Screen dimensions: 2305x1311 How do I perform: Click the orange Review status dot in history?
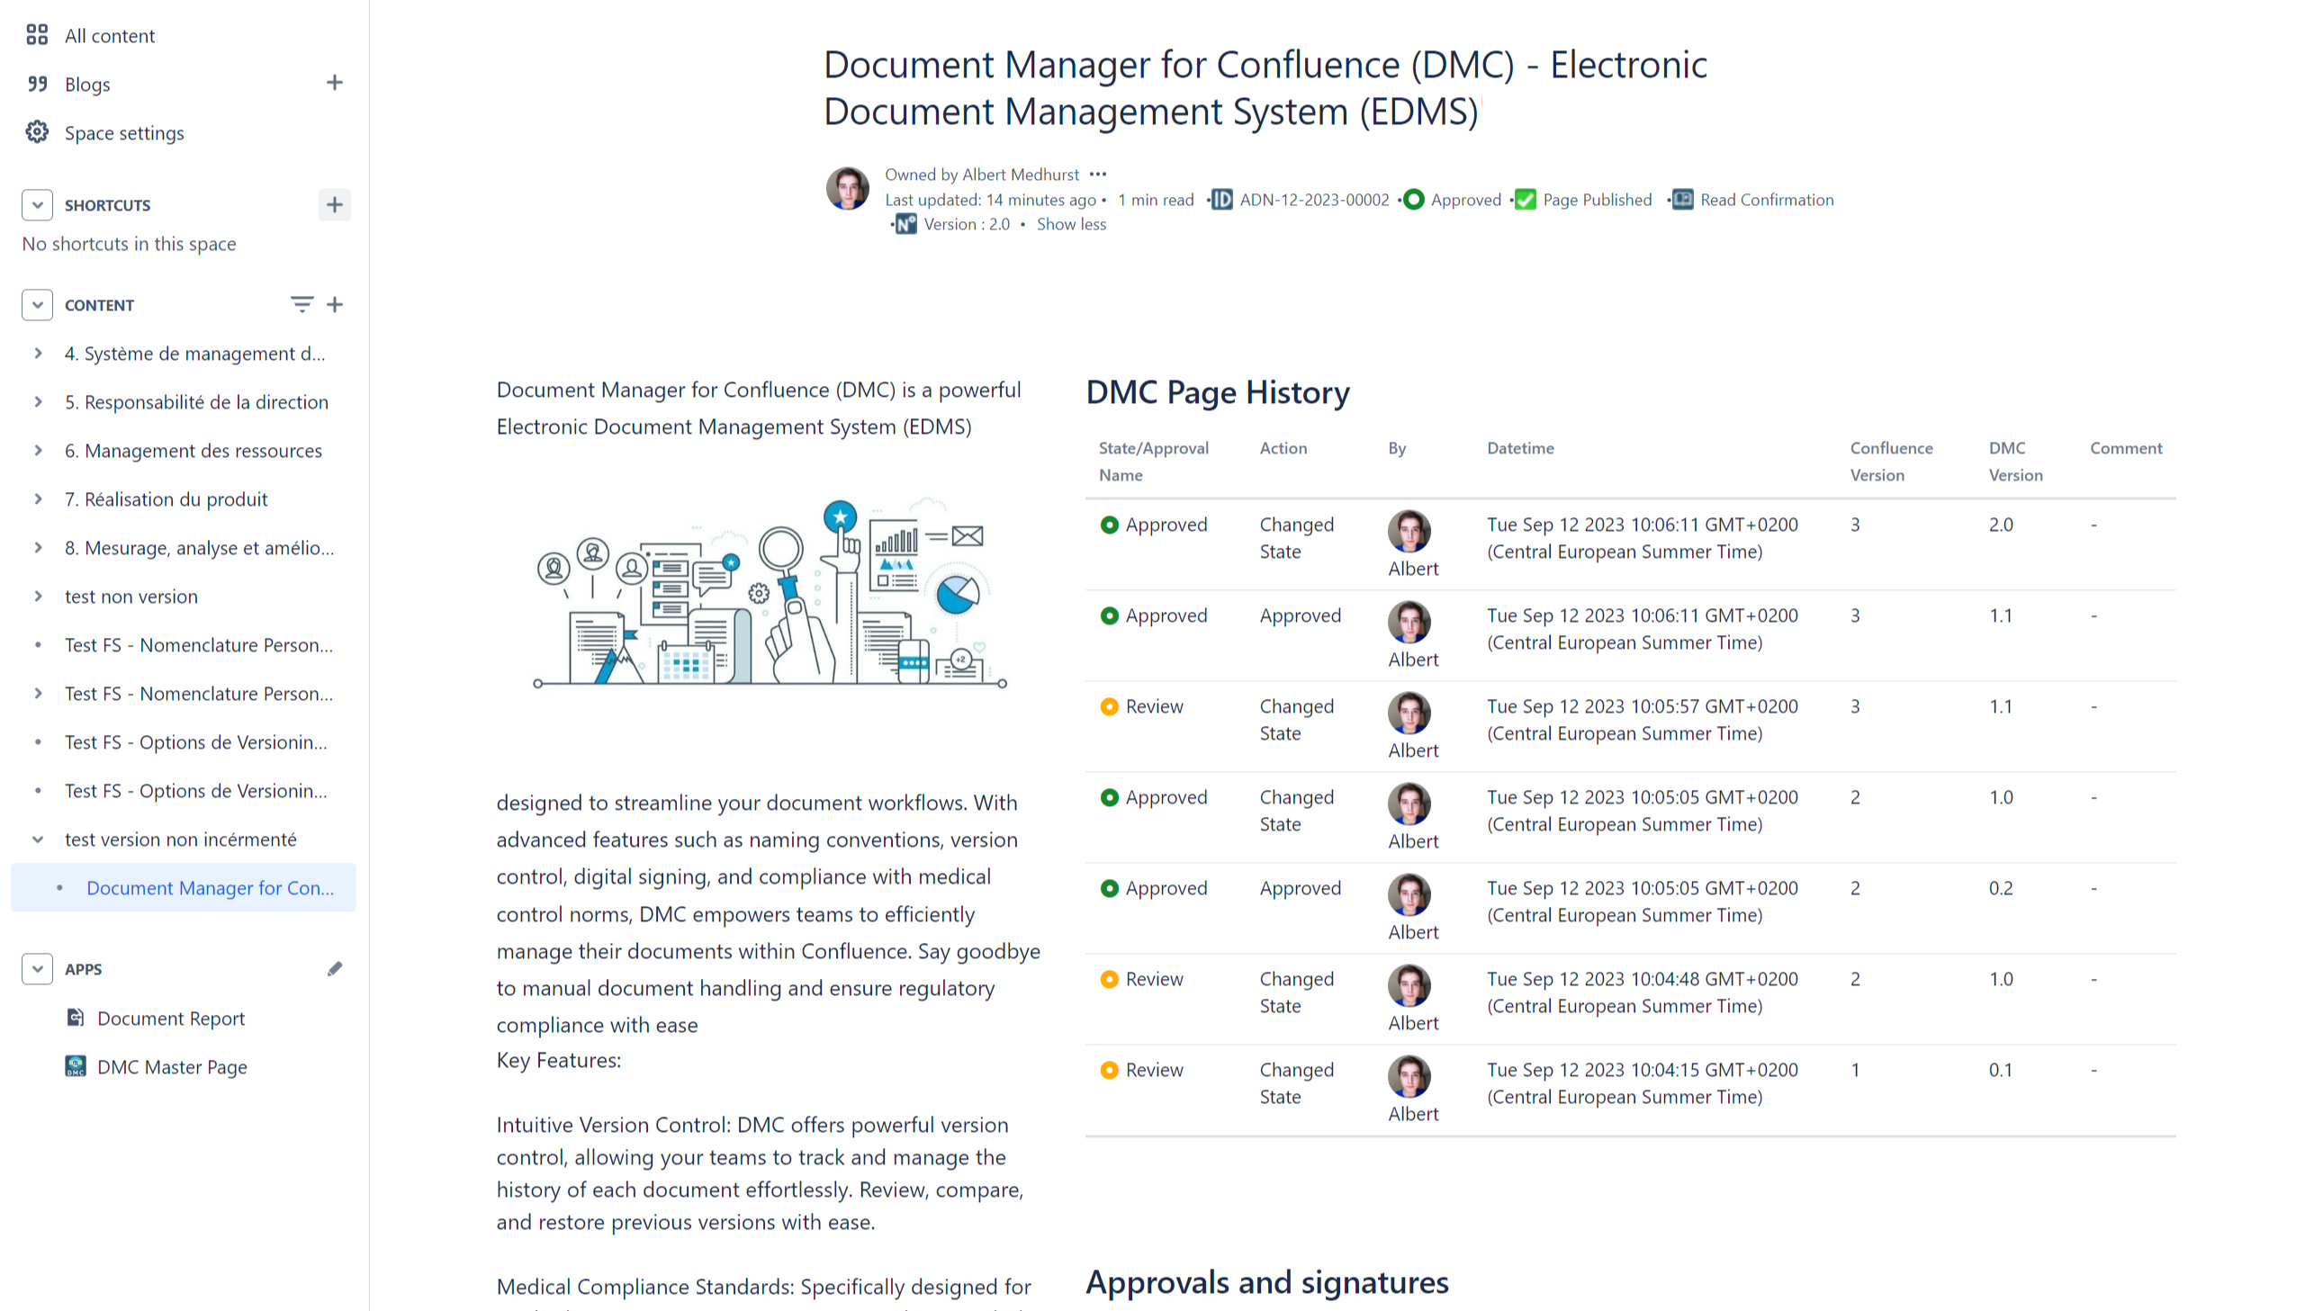click(1108, 706)
